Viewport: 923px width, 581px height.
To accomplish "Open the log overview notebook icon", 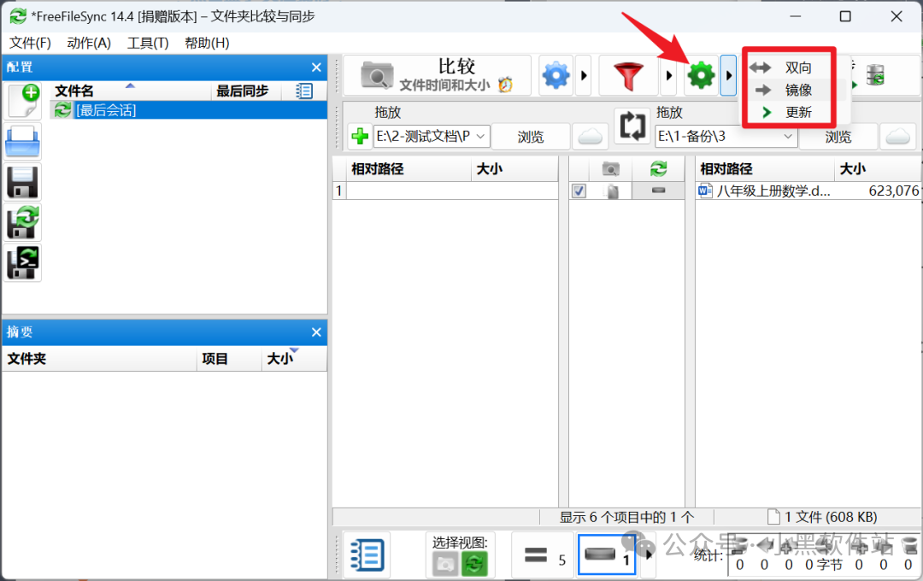I will [367, 555].
